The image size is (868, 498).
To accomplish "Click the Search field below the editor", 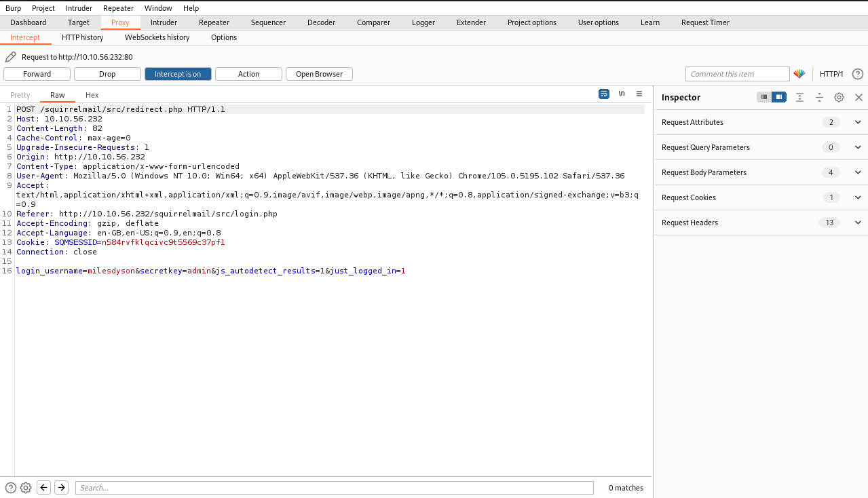I will click(334, 487).
